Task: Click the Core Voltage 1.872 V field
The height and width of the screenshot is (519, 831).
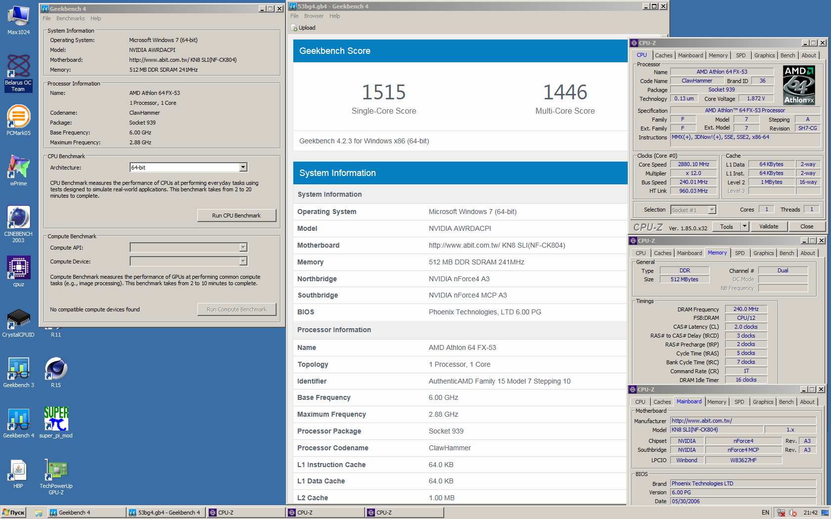Action: (756, 98)
